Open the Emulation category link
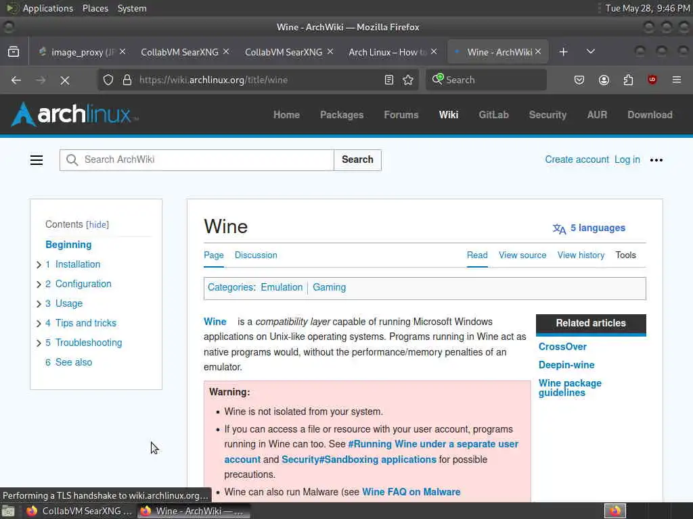 [x=282, y=287]
